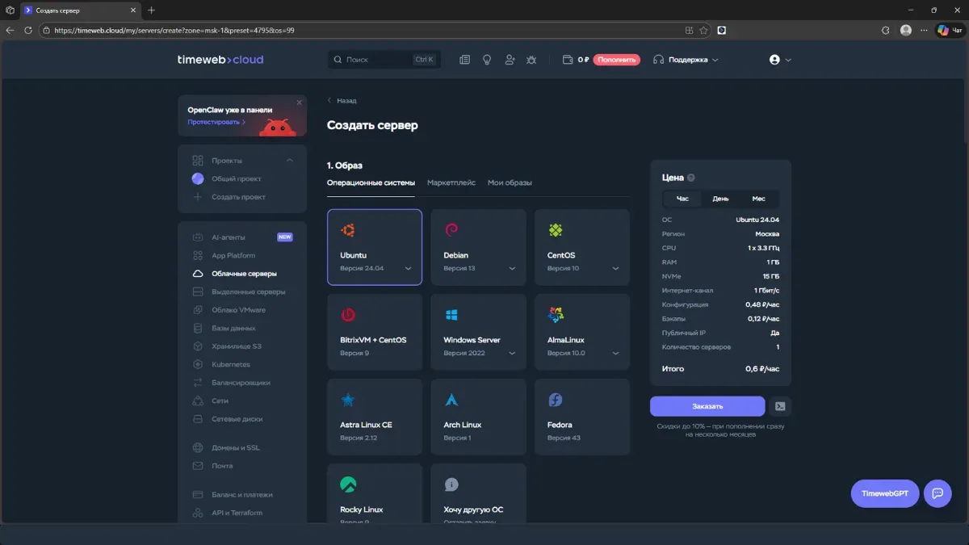Viewport: 969px width, 545px height.
Task: Expand the Поддержка menu in the header
Action: click(690, 59)
